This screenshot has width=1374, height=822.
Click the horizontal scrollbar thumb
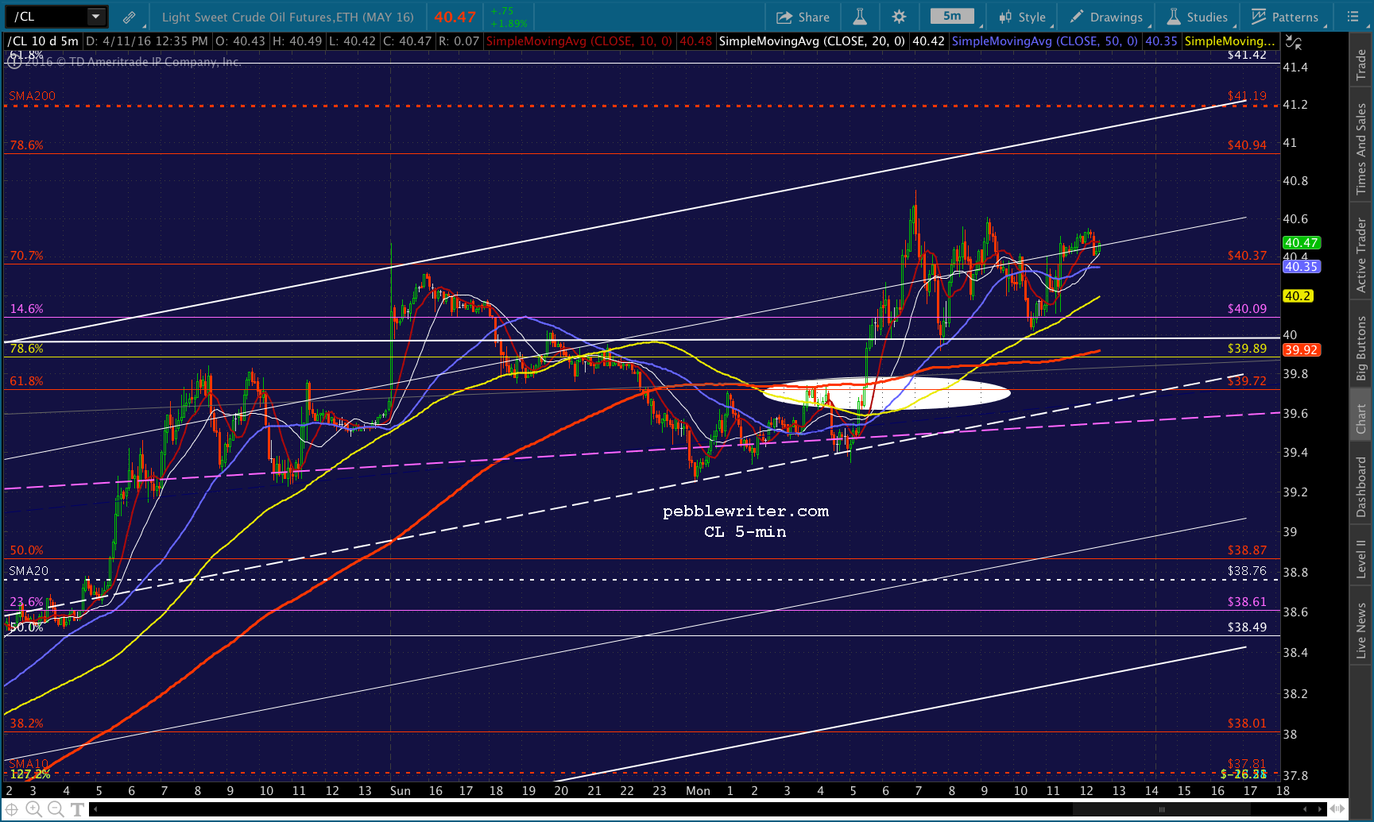1162,810
